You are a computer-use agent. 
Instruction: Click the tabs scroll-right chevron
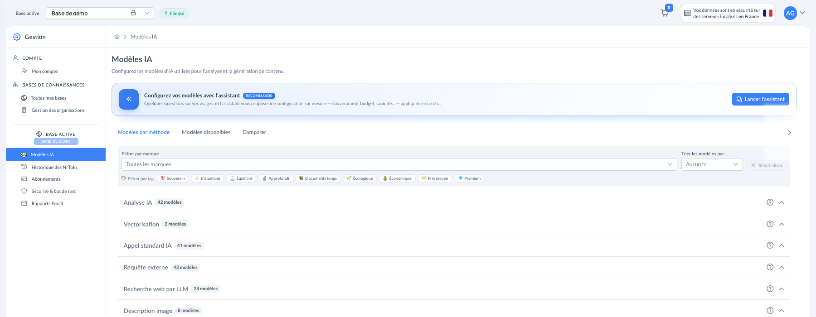[789, 133]
